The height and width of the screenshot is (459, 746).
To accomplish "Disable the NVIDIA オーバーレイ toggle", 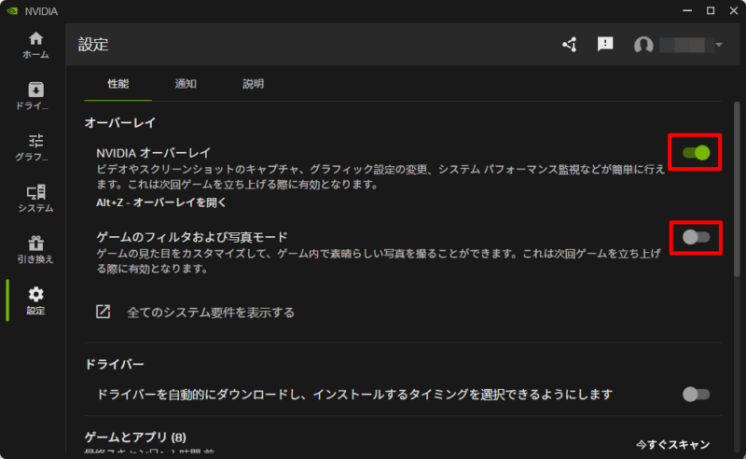I will (696, 153).
